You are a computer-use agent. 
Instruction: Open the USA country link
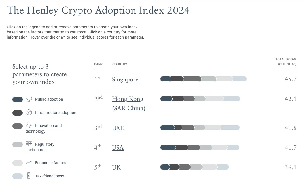pos(118,148)
